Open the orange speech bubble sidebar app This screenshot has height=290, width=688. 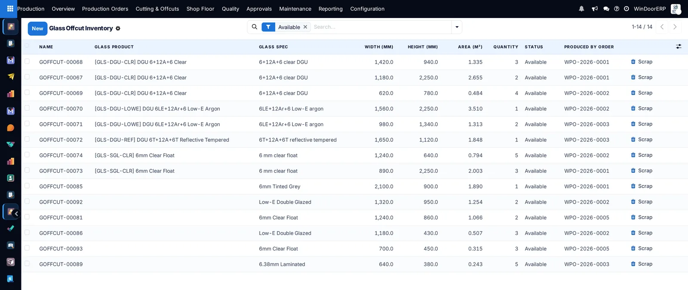click(x=11, y=128)
